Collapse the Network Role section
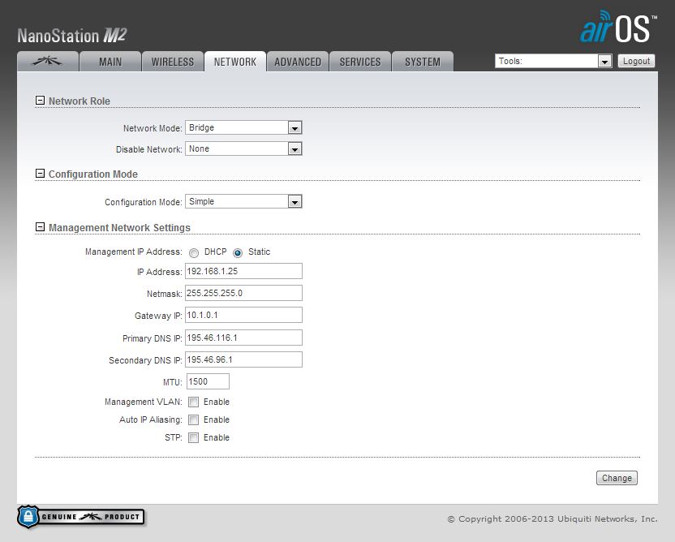This screenshot has width=675, height=542. [x=40, y=101]
